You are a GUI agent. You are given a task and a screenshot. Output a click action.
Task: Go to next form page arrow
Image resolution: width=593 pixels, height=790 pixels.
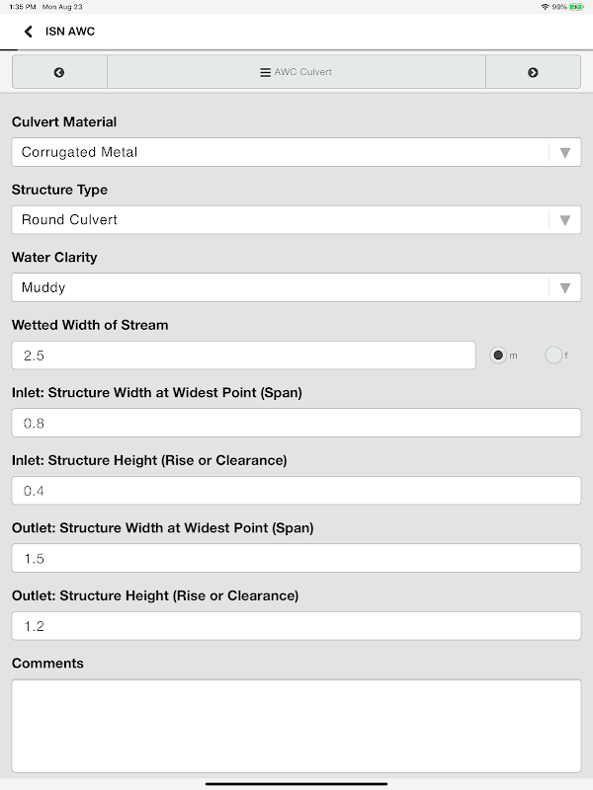pyautogui.click(x=533, y=72)
